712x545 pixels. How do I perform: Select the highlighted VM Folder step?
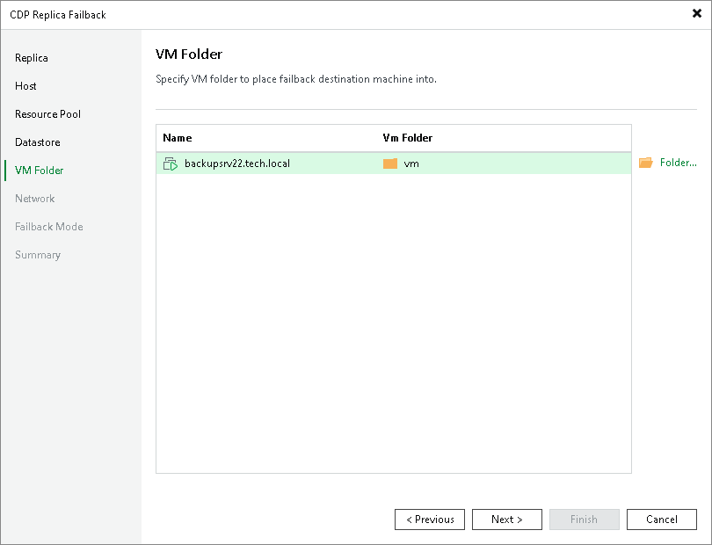click(x=39, y=171)
